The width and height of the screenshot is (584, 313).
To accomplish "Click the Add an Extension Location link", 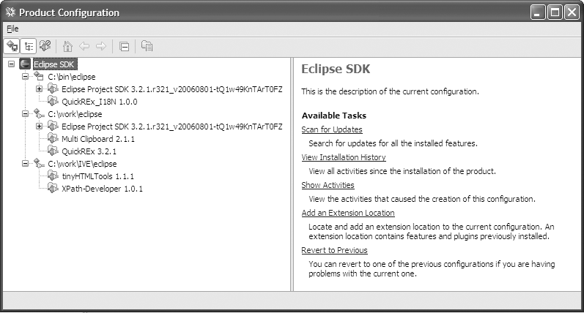I will (x=348, y=213).
